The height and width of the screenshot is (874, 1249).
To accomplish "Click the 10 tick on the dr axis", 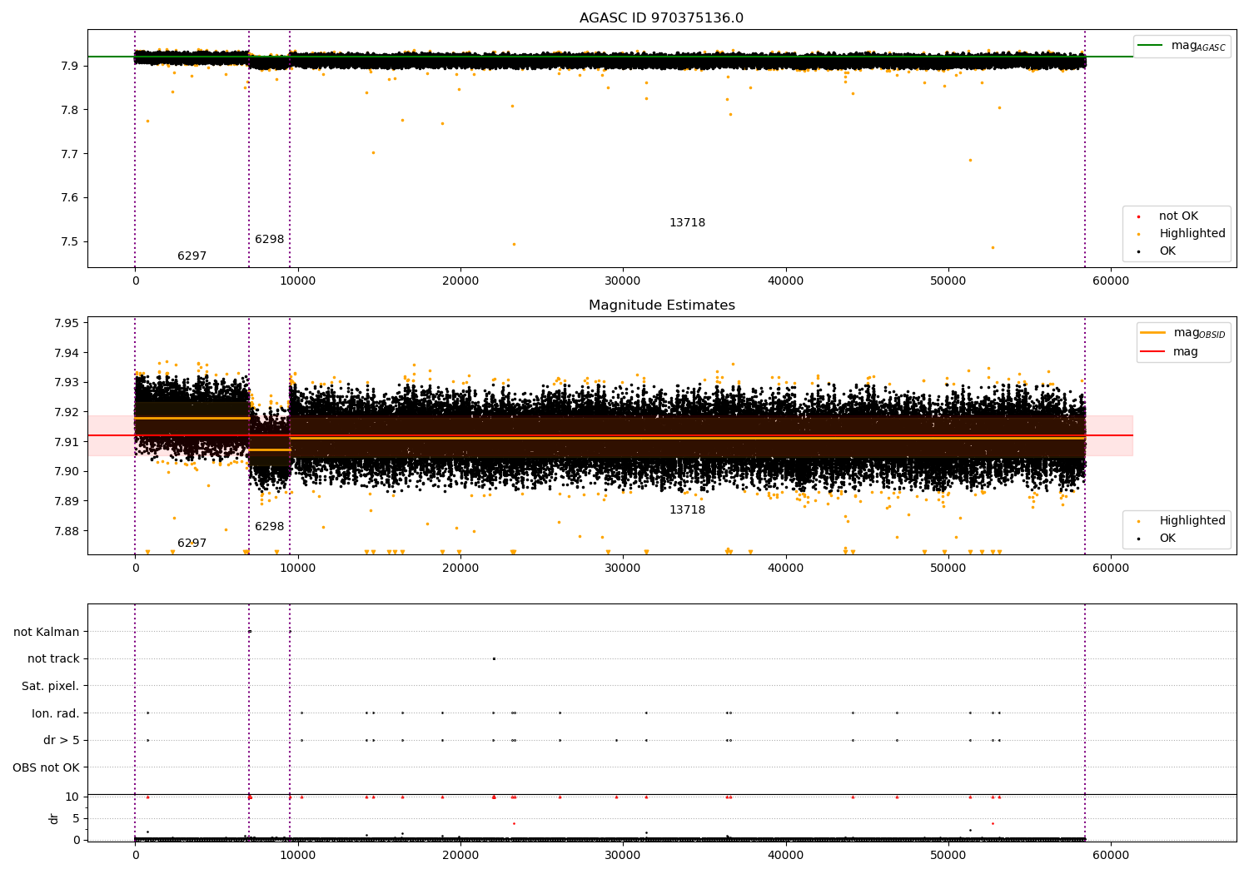I will coord(72,797).
